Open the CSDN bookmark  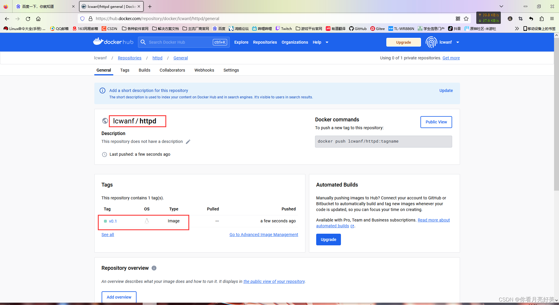point(109,29)
